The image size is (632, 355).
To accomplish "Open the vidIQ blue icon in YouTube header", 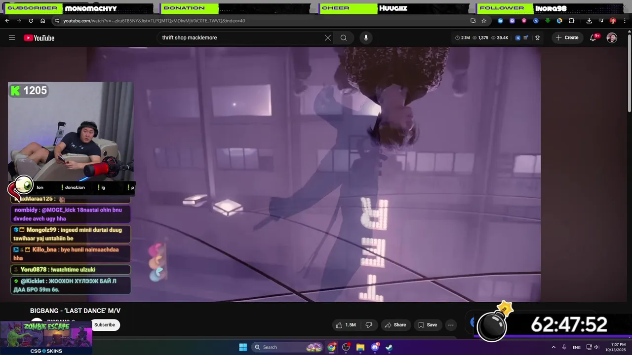I will point(518,37).
